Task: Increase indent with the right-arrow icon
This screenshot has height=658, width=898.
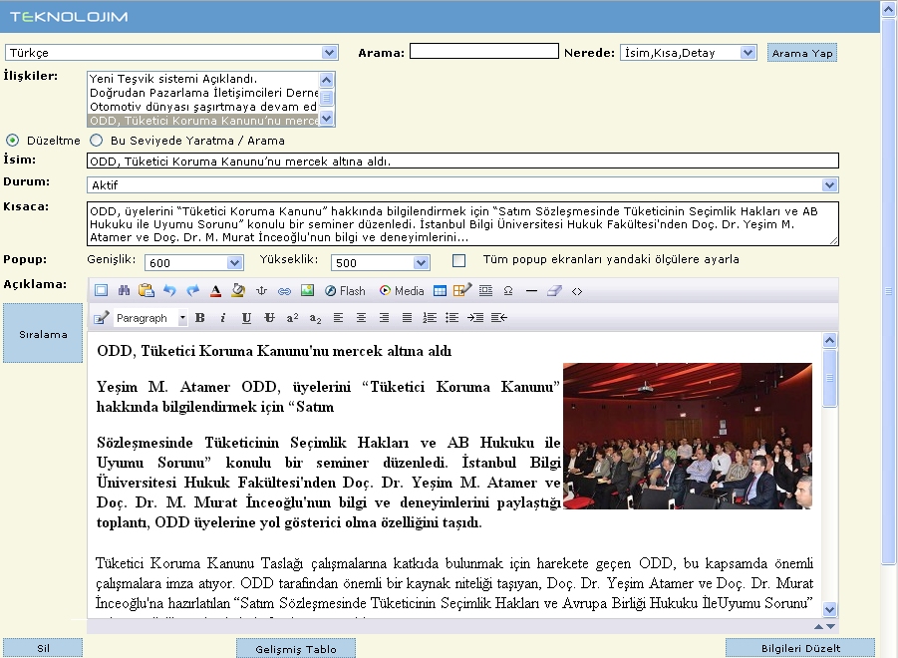Action: point(475,318)
